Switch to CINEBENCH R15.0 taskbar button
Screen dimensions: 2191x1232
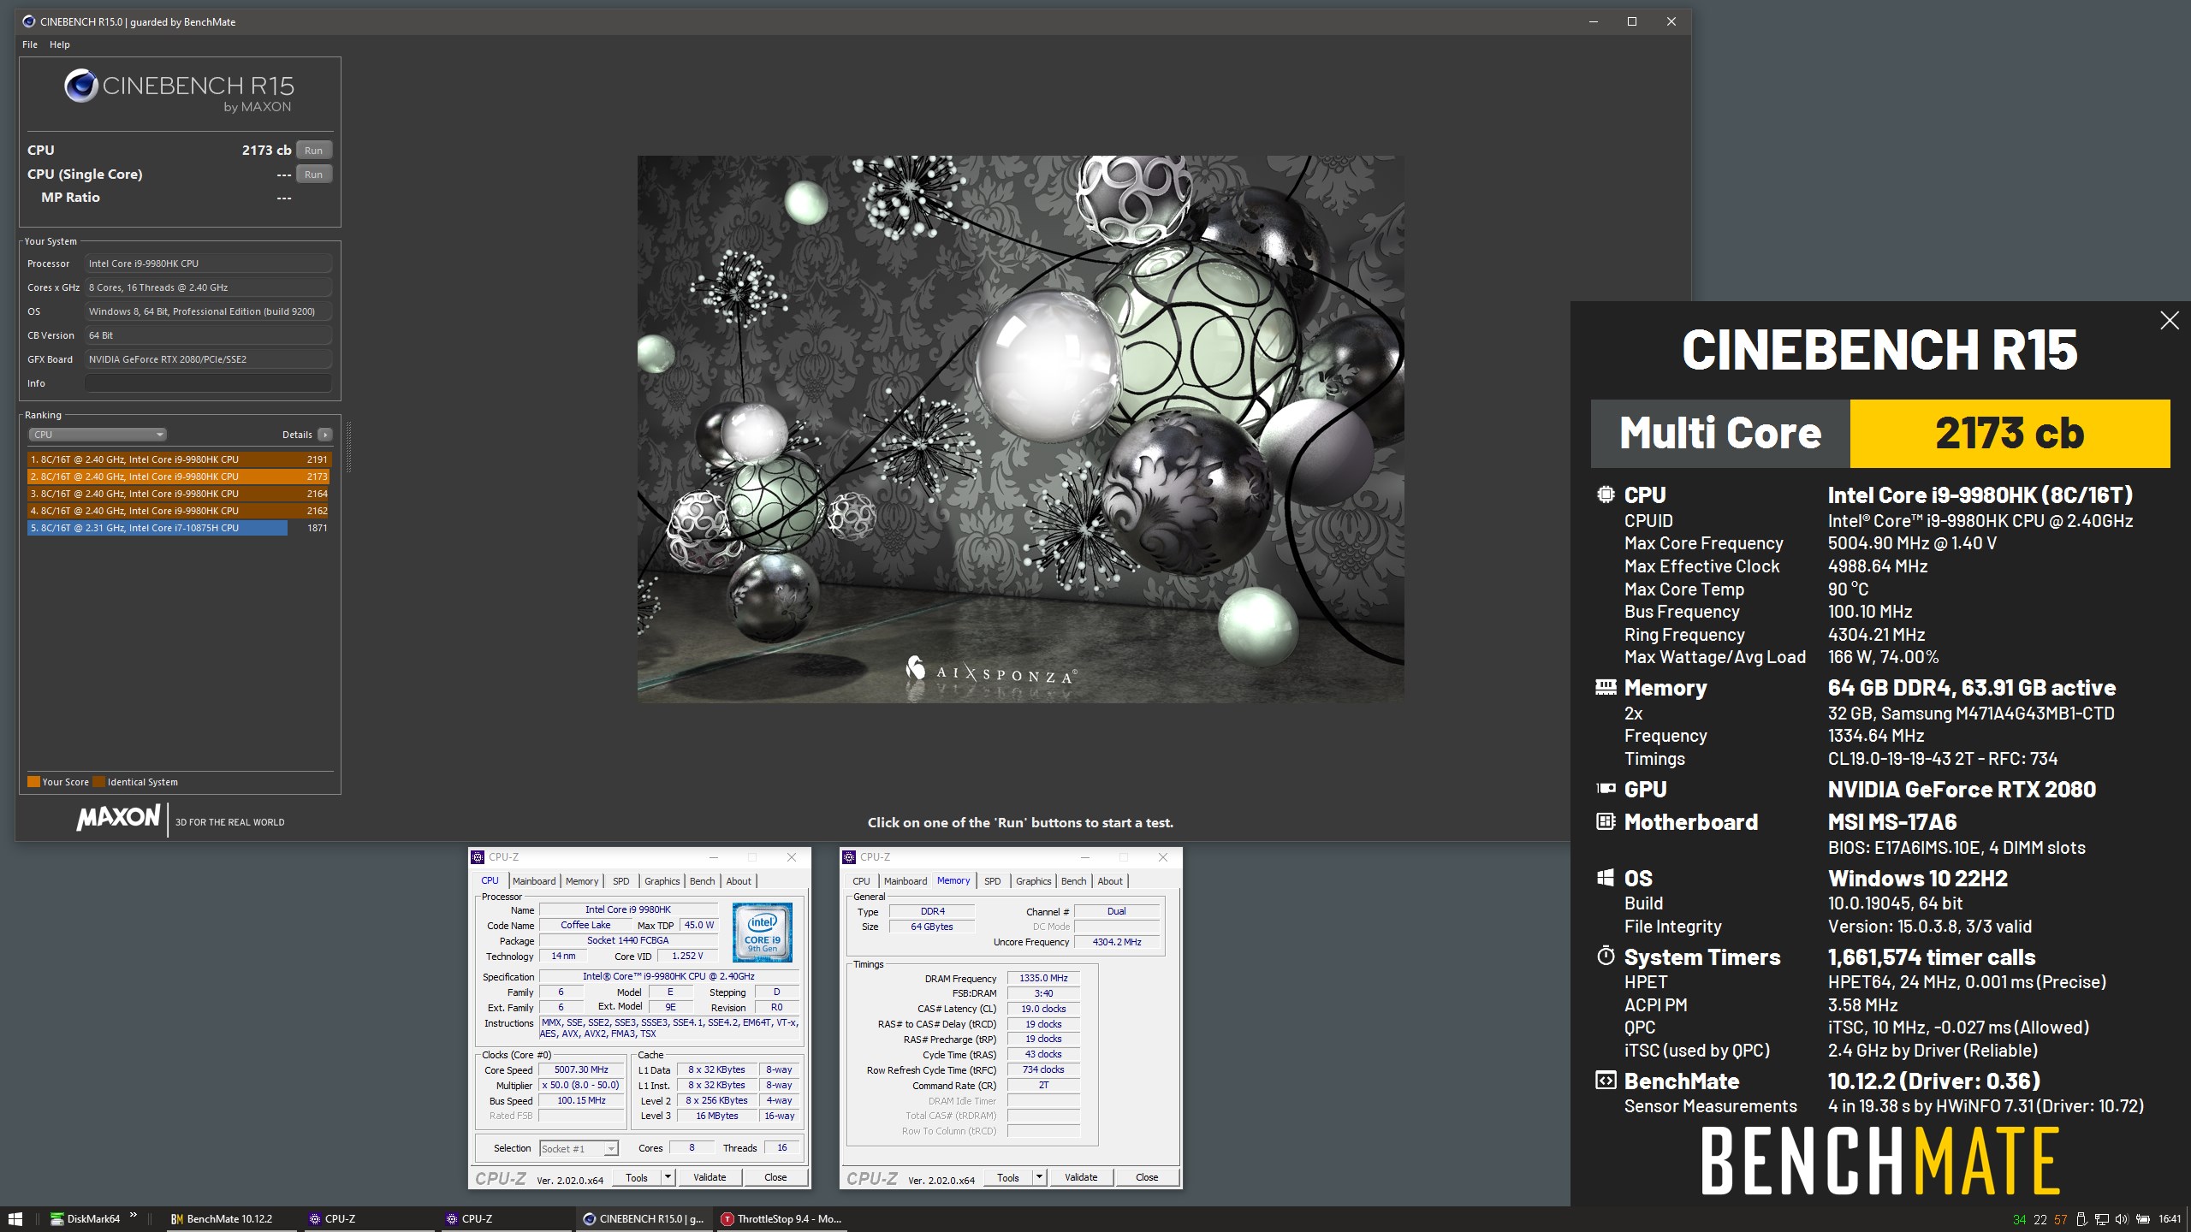click(643, 1219)
